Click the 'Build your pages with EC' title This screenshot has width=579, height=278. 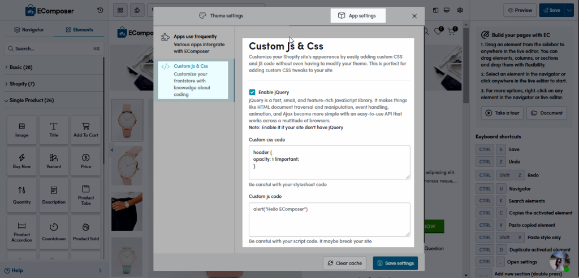pyautogui.click(x=521, y=35)
